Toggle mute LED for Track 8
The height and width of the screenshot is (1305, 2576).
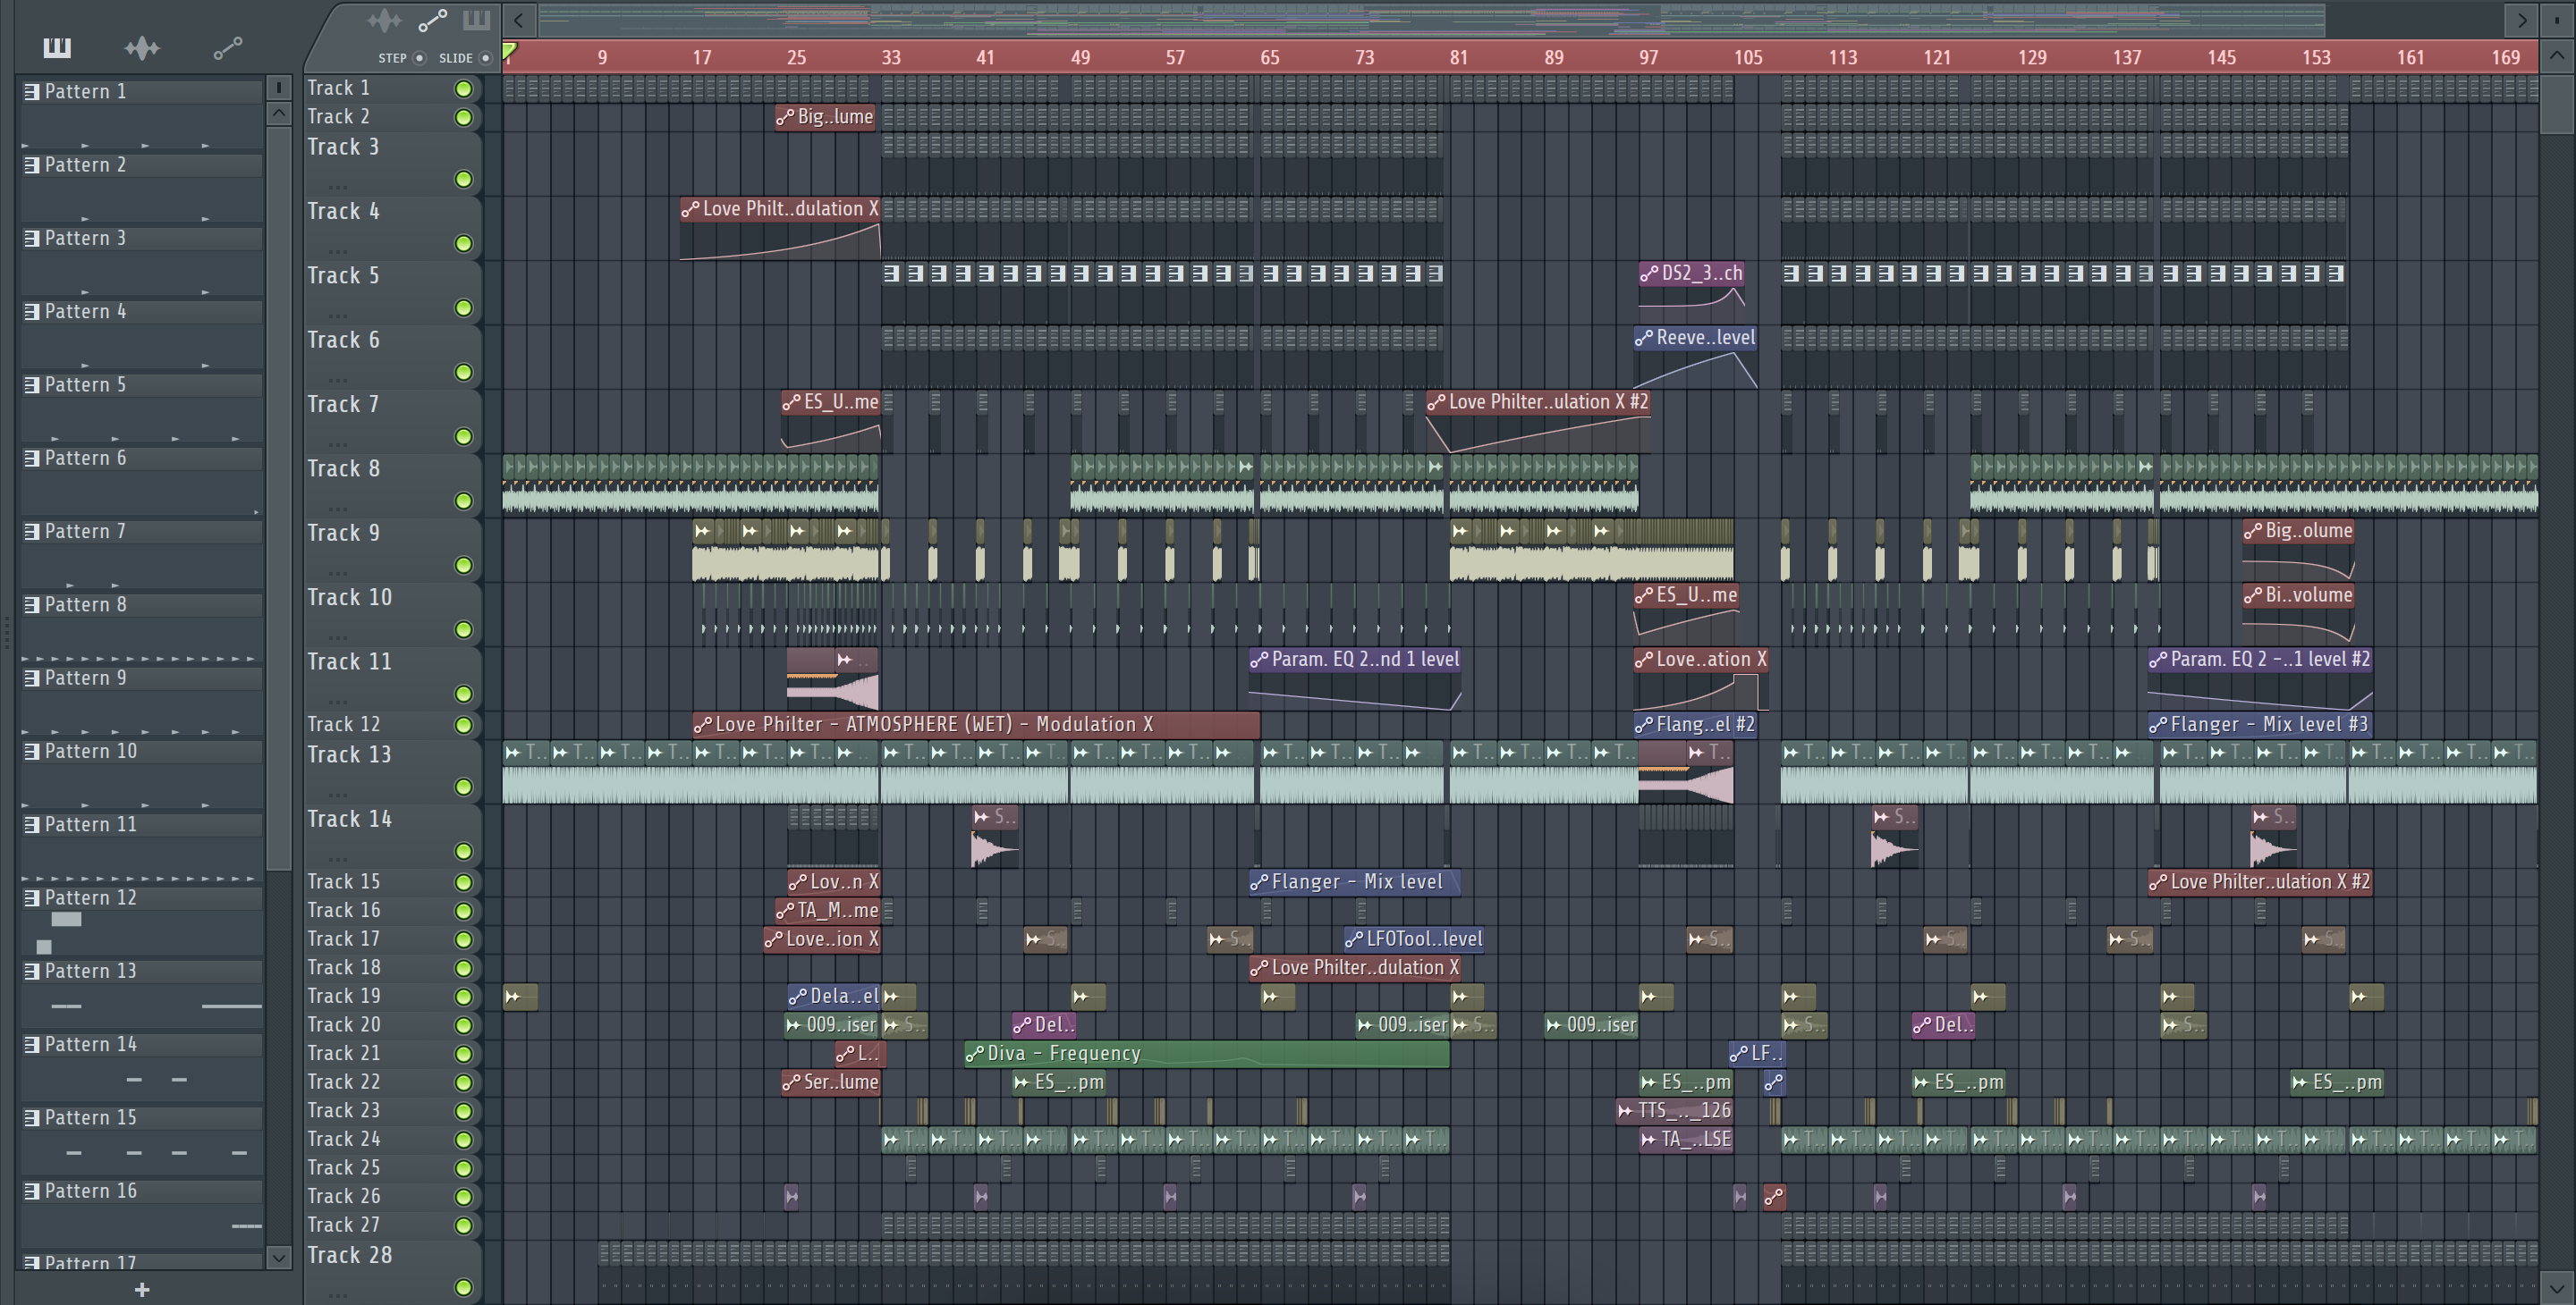[464, 501]
